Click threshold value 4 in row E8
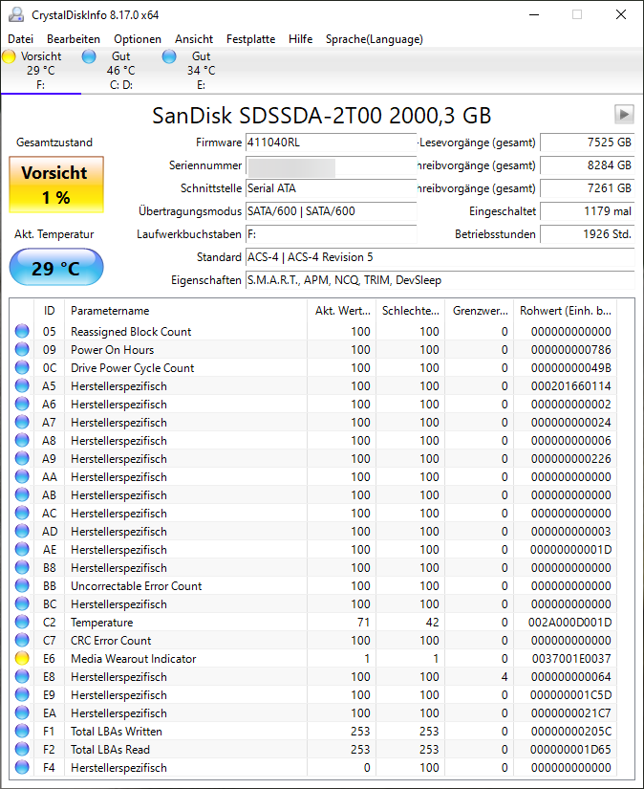The image size is (644, 789). [504, 677]
